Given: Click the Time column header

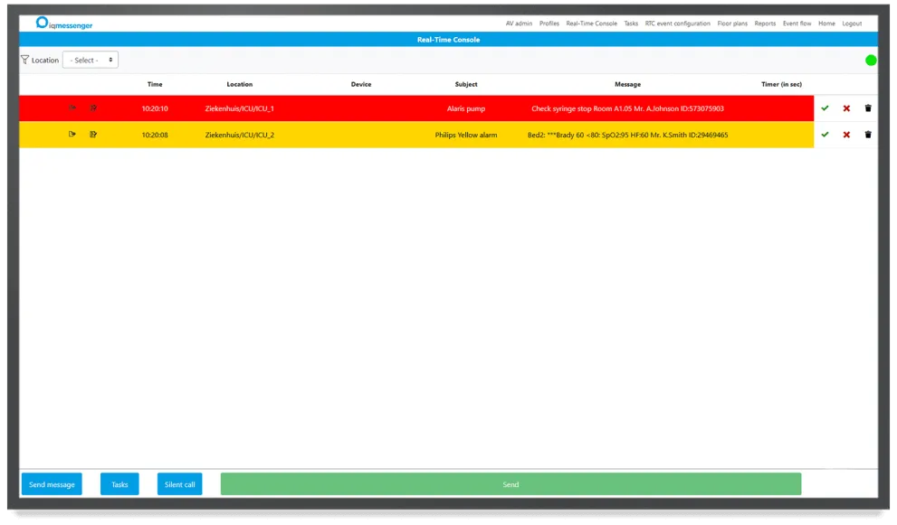Looking at the screenshot, I should (155, 84).
